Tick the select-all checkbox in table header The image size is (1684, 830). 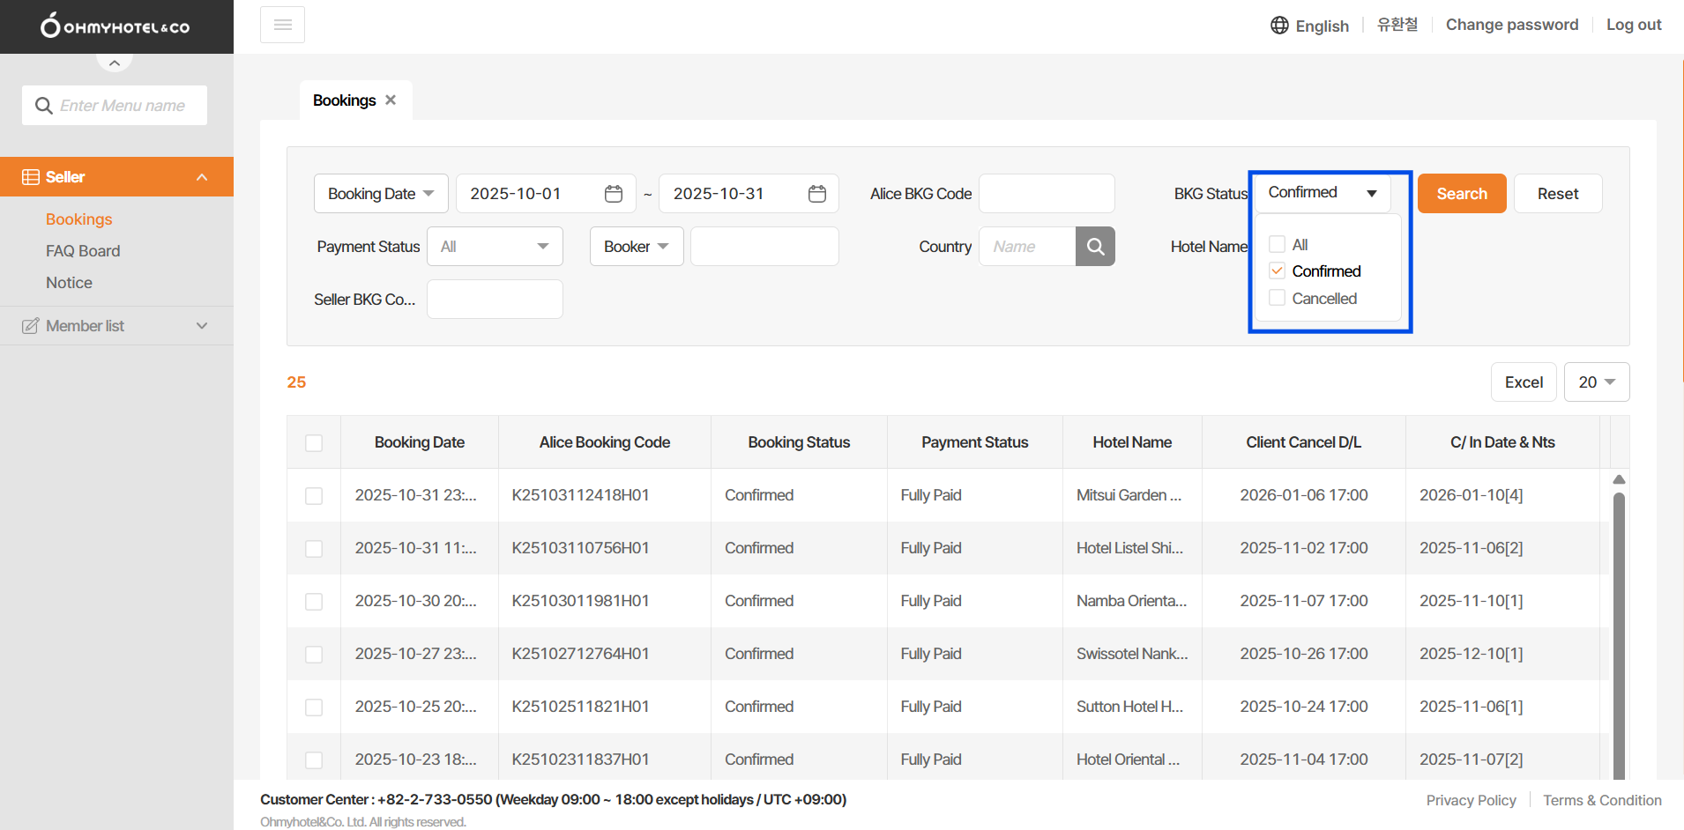314,443
